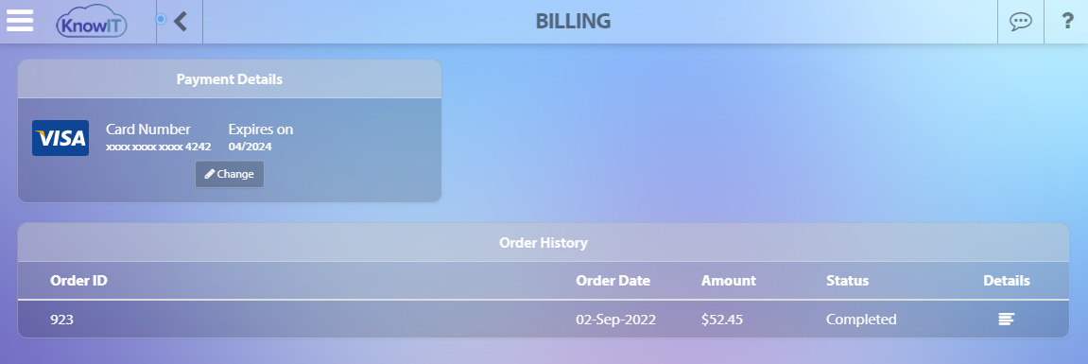The image size is (1088, 364).
Task: Click order ID 923 row
Action: (544, 319)
